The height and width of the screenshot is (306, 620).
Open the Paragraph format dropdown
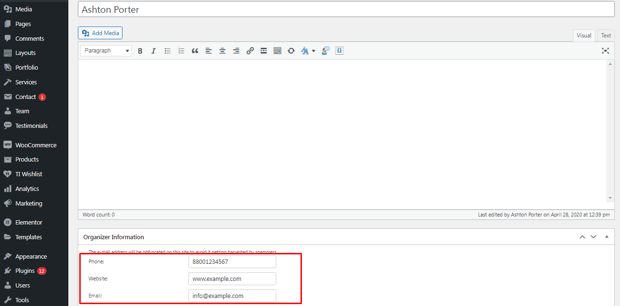click(106, 51)
